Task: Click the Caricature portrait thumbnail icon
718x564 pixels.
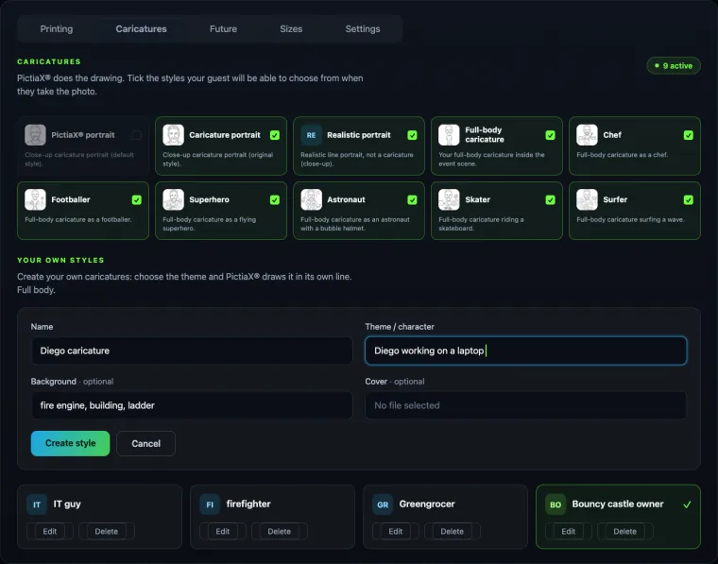Action: pos(173,135)
